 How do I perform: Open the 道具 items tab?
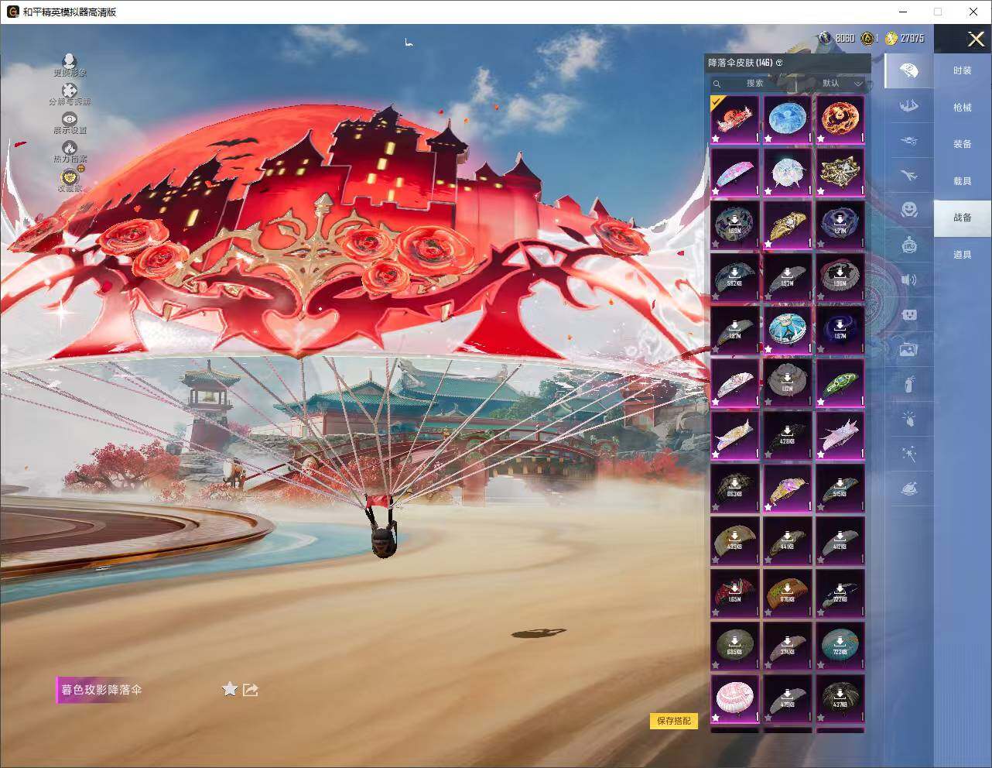point(962,255)
